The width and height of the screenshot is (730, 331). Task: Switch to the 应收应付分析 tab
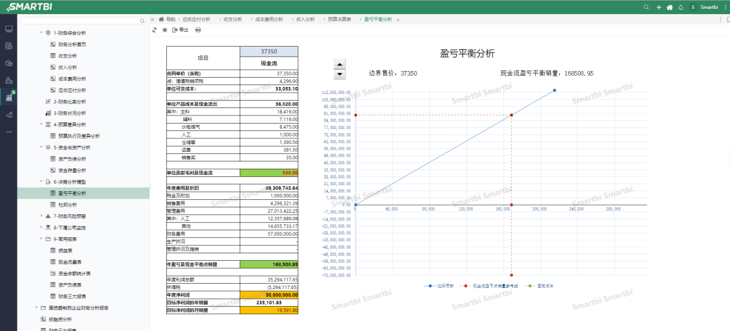pos(196,20)
